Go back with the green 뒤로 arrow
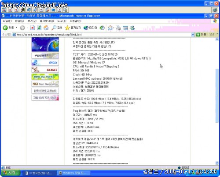The height and width of the screenshot is (177, 220). [x=8, y=28]
